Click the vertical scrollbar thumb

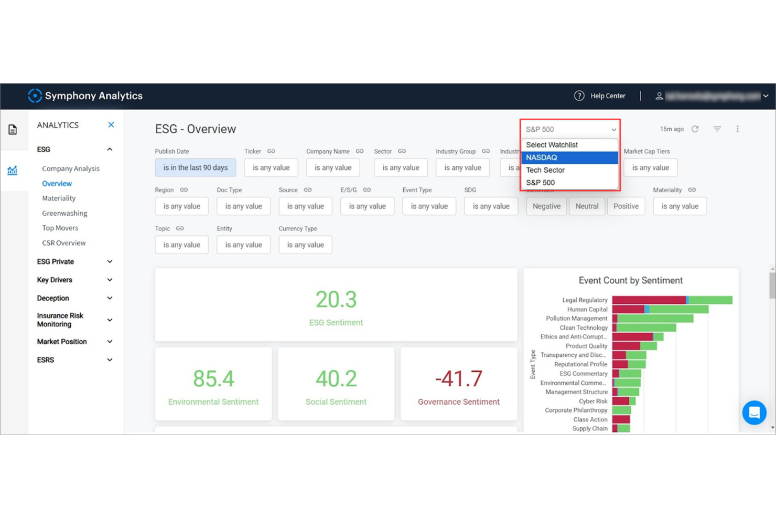(x=772, y=286)
